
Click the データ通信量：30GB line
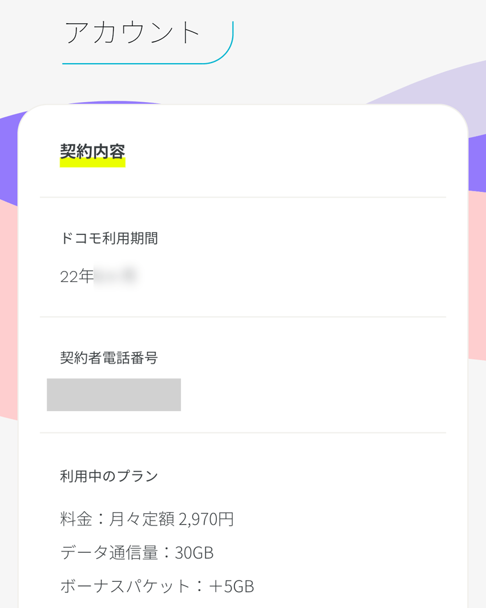point(137,553)
